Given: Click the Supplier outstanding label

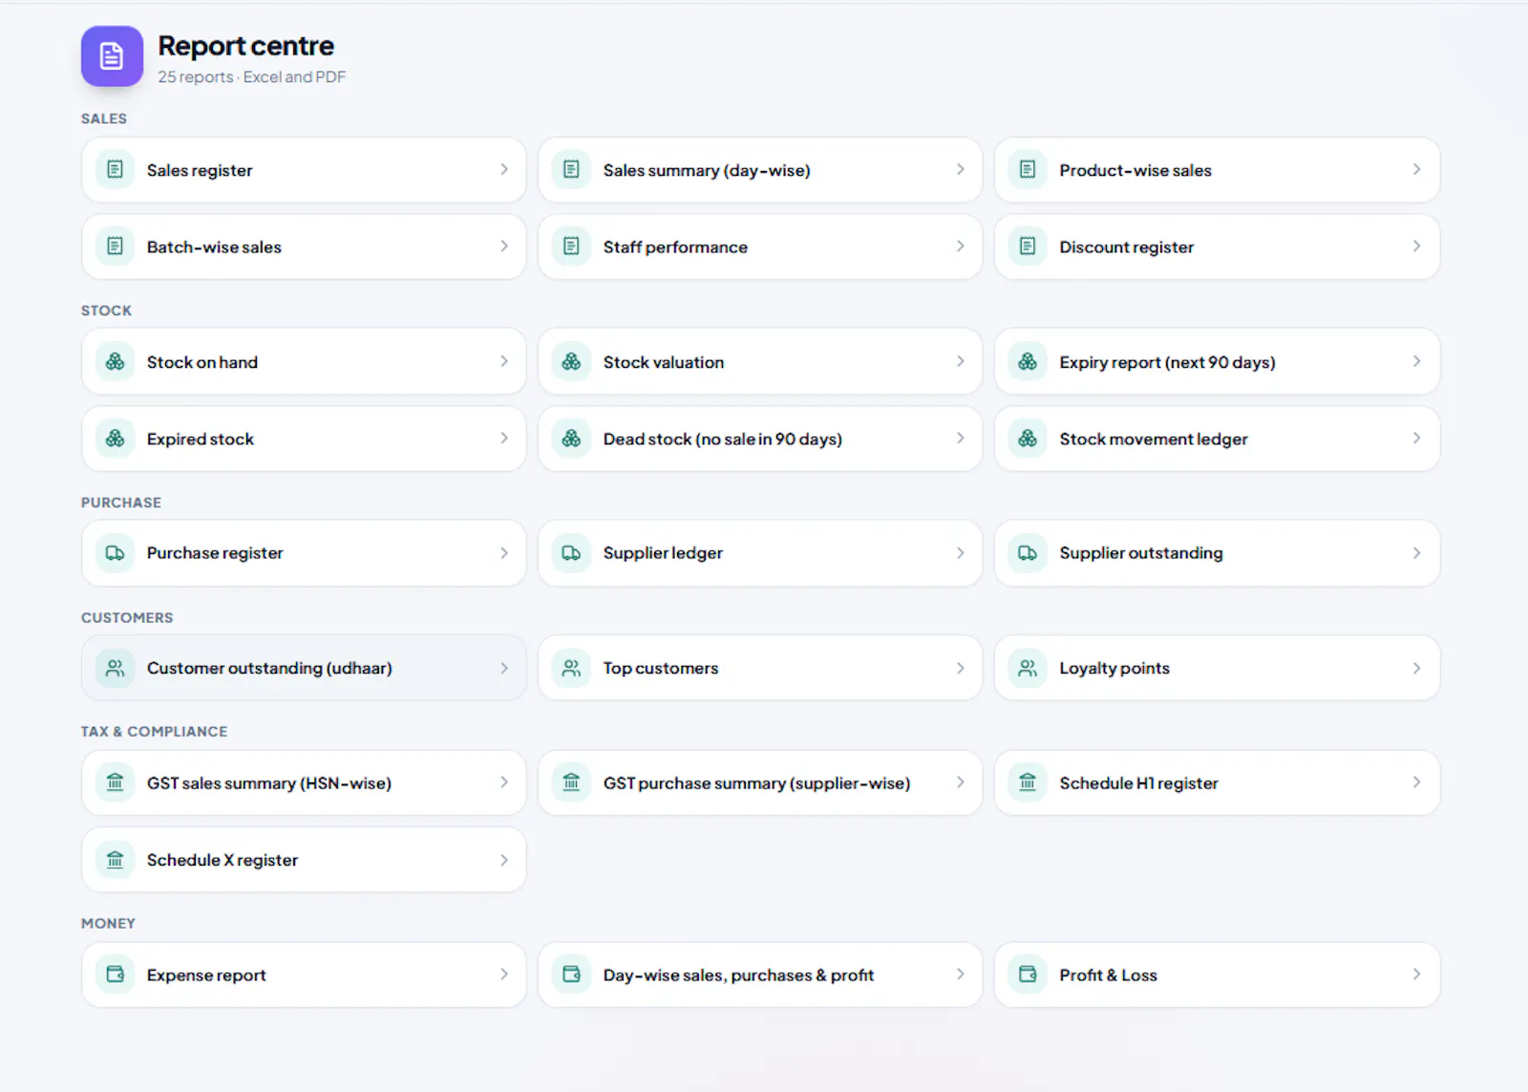Looking at the screenshot, I should click(x=1141, y=553).
